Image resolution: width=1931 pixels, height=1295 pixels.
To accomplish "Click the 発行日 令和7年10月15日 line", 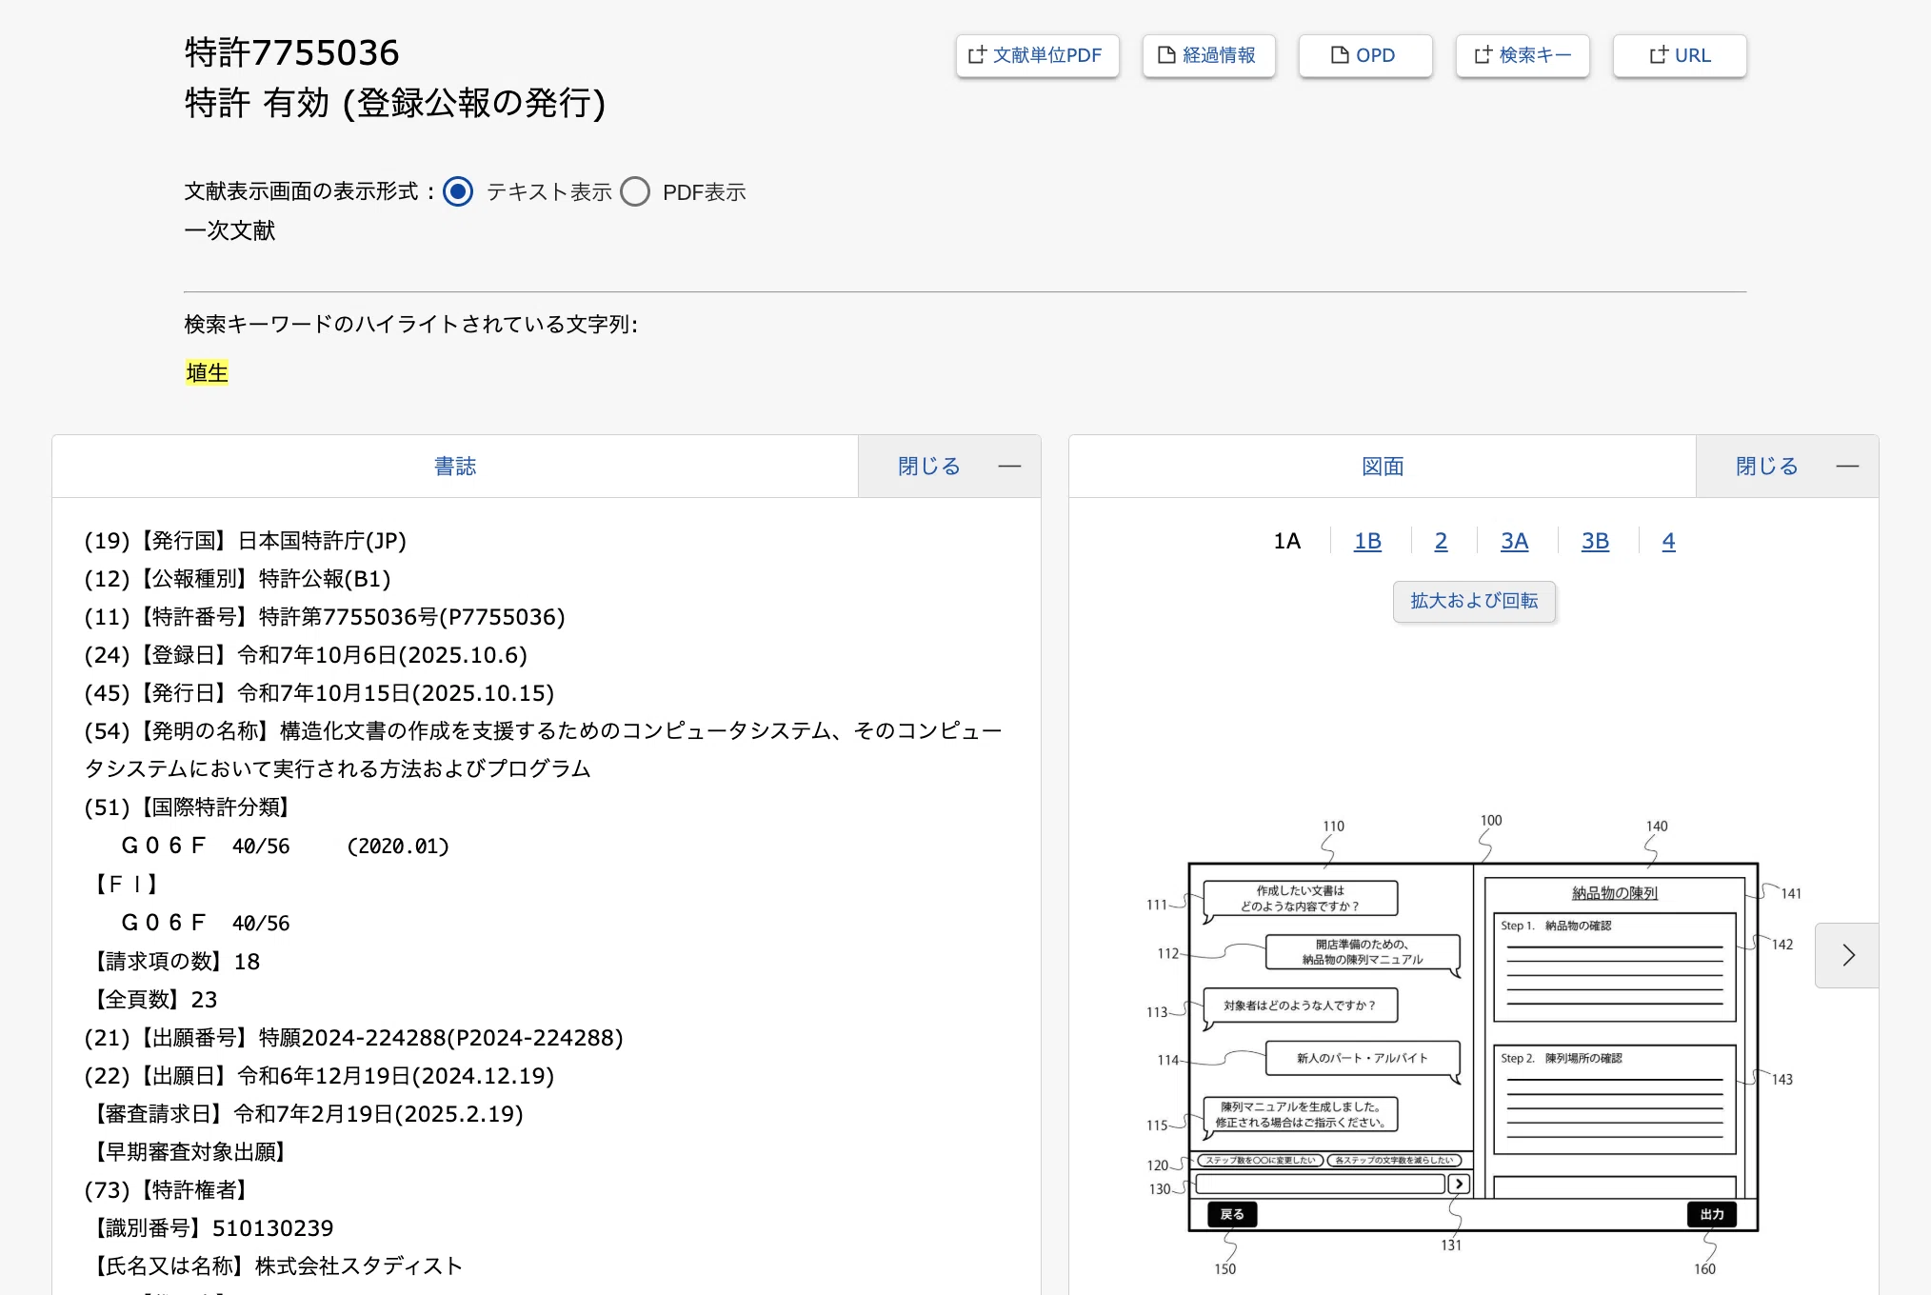I will (x=320, y=693).
